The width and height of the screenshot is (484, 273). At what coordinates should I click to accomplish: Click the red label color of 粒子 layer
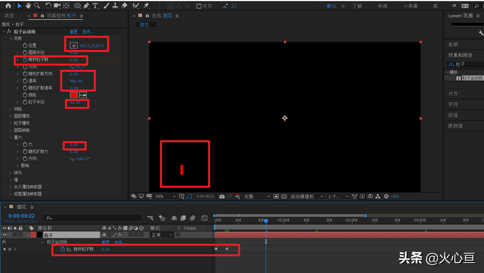(x=33, y=235)
